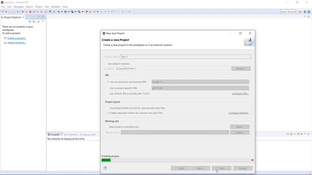Click the Open Perspective icon
Screen dimensions: 312x175
[x=300, y=12]
